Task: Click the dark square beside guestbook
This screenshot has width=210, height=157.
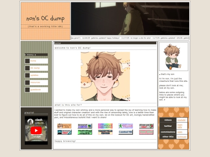Action: pos(28,90)
